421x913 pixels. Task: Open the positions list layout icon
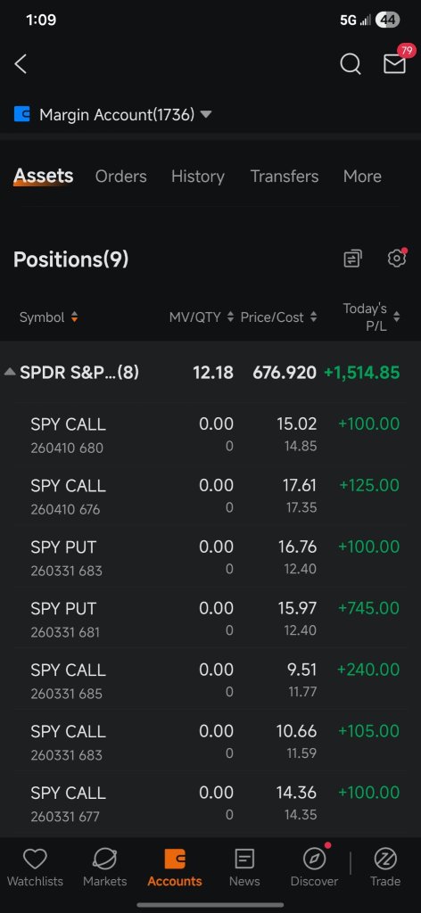pyautogui.click(x=352, y=259)
